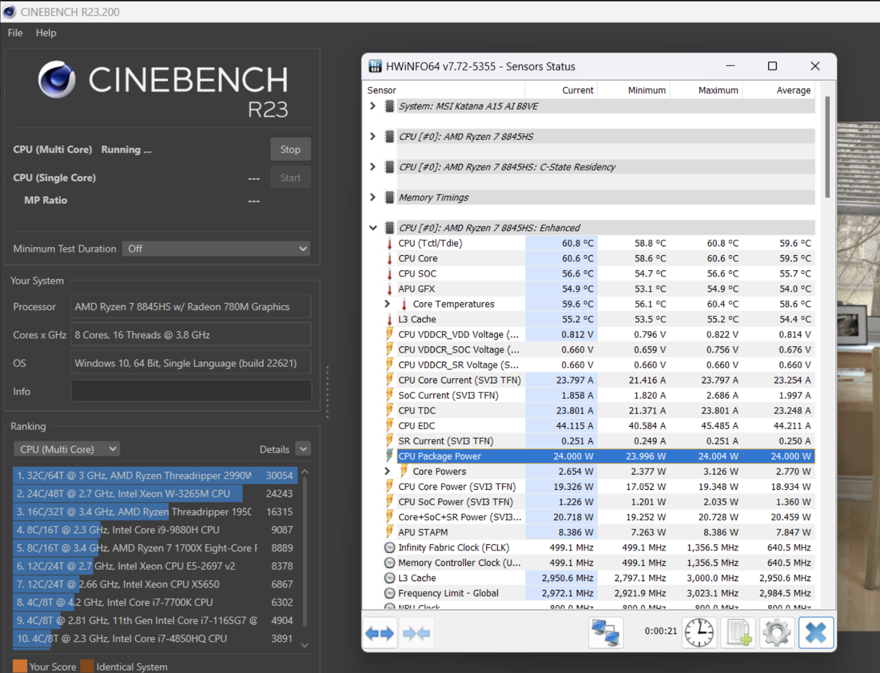Click the HWiNFO sensor list vertical scrollbar
The height and width of the screenshot is (673, 880).
coord(827,147)
